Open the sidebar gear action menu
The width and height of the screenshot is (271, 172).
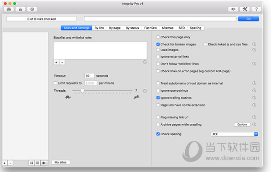click(44, 163)
